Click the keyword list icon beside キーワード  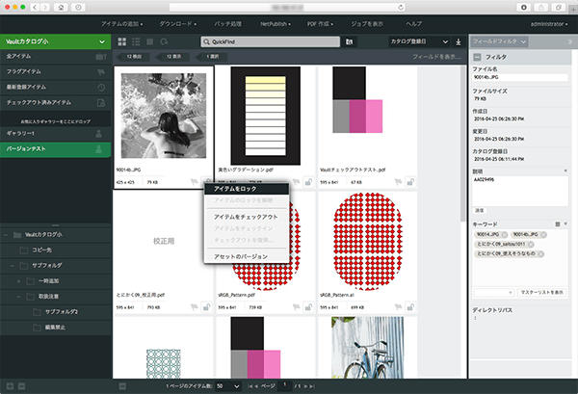558,224
